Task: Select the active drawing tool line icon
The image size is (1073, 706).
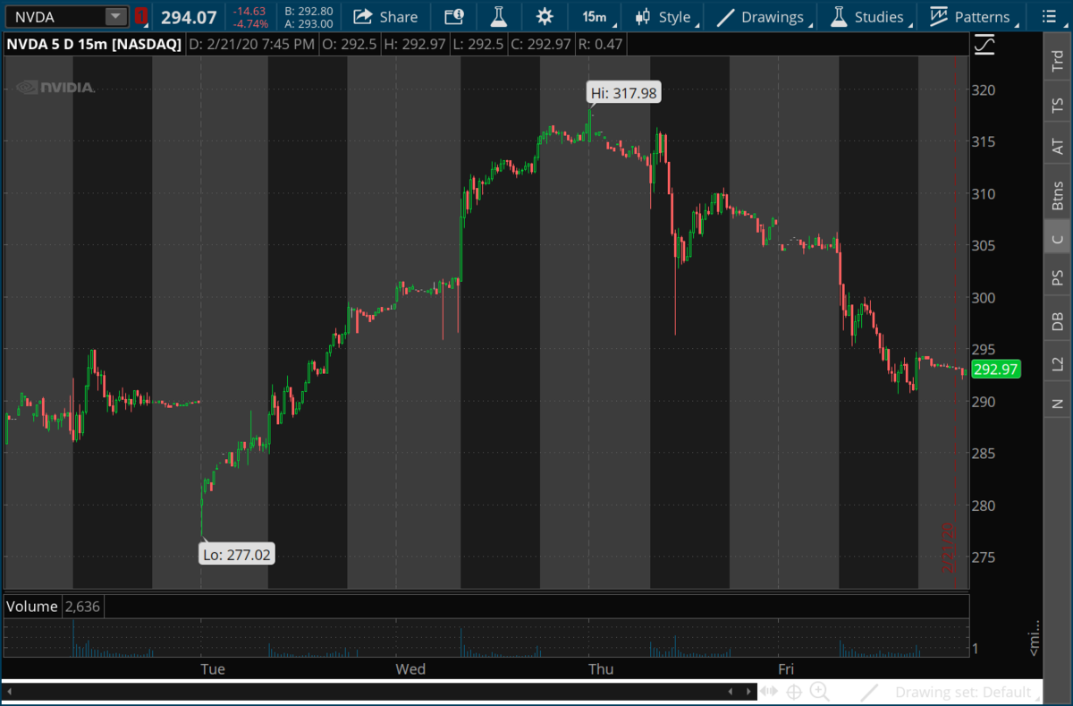Action: pyautogui.click(x=867, y=692)
